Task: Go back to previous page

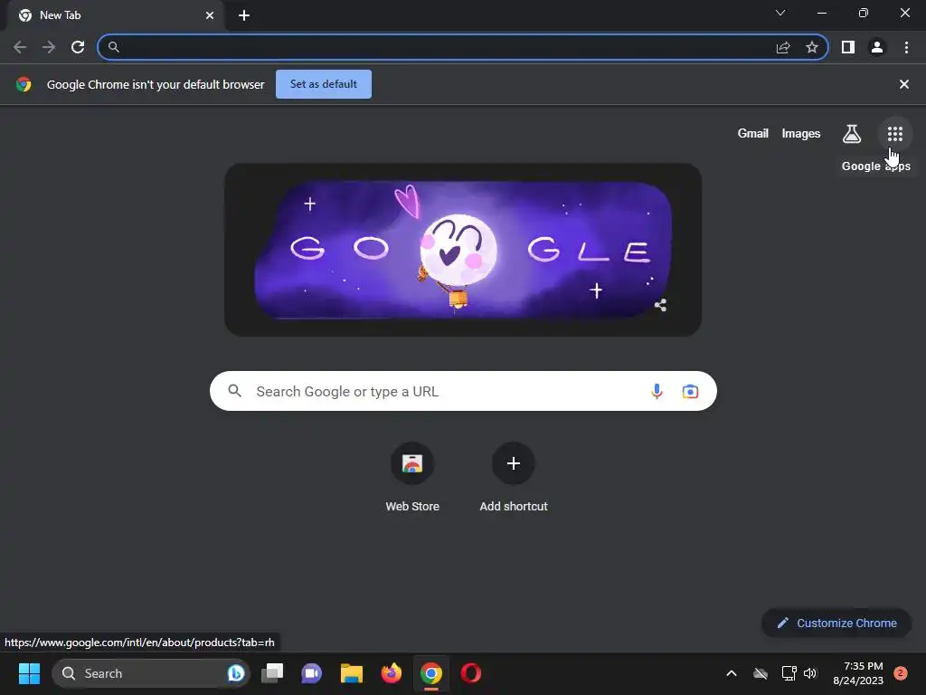Action: click(x=20, y=47)
